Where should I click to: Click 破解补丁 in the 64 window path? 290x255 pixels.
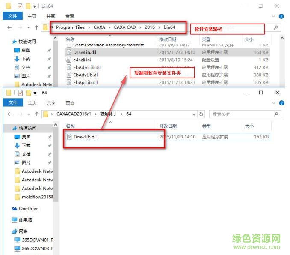tap(109, 114)
